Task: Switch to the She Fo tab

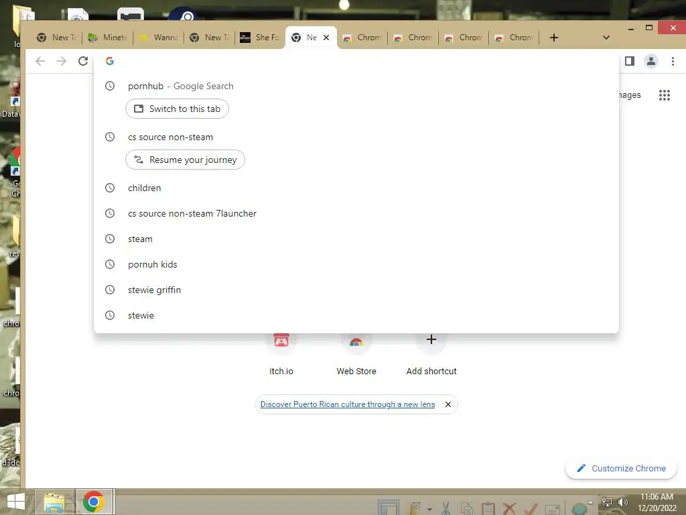Action: (x=260, y=38)
